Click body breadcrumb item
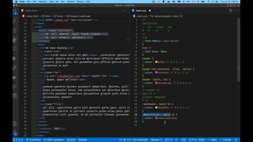The image size is (253, 142). point(60,16)
